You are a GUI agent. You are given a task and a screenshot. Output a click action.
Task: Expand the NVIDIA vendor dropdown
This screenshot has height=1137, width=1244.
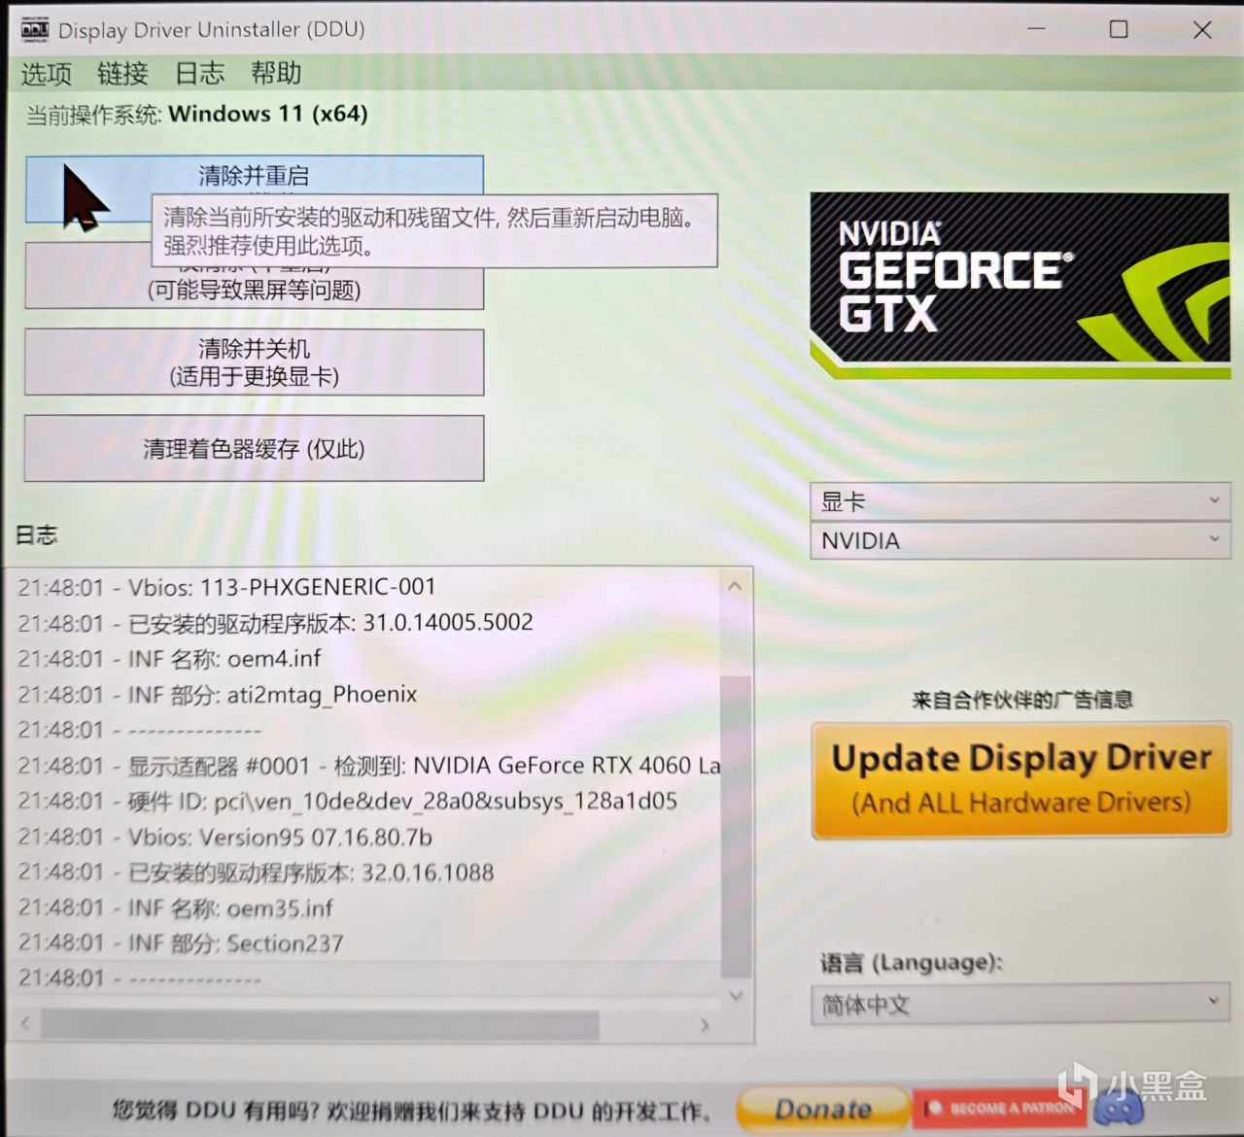click(1020, 540)
